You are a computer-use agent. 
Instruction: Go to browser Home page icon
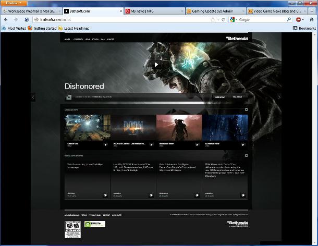[312, 20]
